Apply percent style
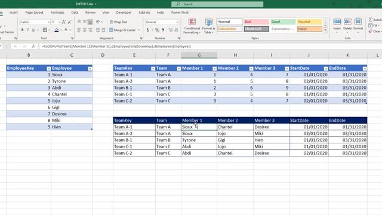Screen dimensions: 382x215 click(157, 30)
